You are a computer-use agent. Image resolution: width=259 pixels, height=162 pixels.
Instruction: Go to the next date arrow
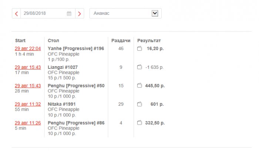point(80,14)
